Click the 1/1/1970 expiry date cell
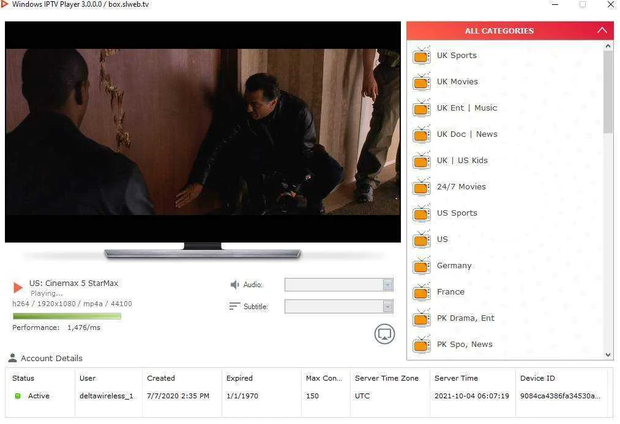This screenshot has height=424, width=620. pyautogui.click(x=242, y=396)
